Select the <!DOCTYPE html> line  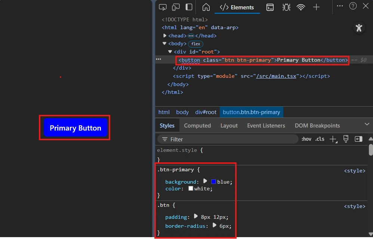click(185, 19)
